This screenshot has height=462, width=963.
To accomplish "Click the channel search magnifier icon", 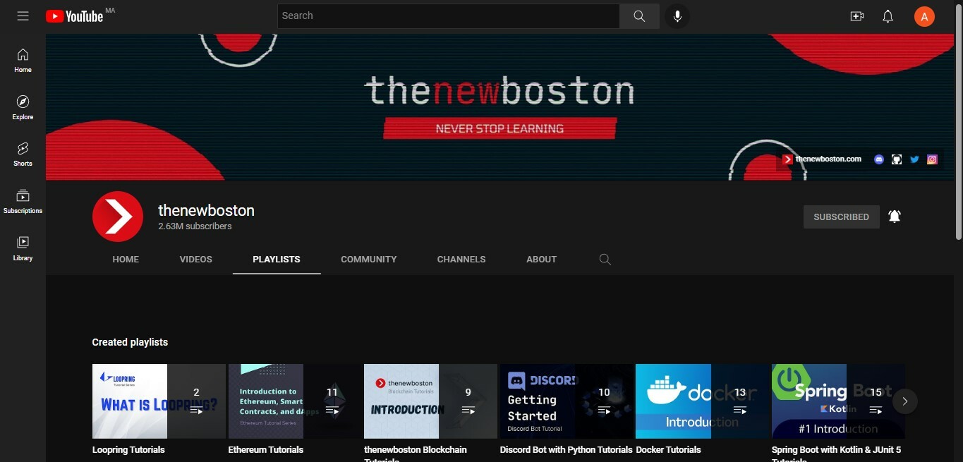I will point(605,259).
